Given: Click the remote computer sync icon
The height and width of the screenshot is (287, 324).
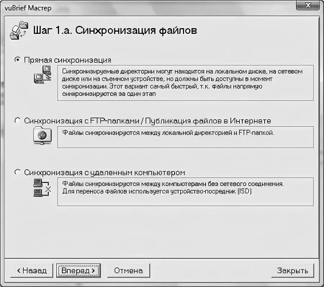Looking at the screenshot, I should [x=42, y=187].
